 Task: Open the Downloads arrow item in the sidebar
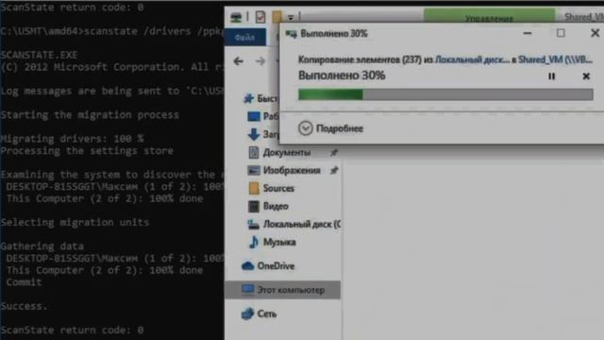264,134
